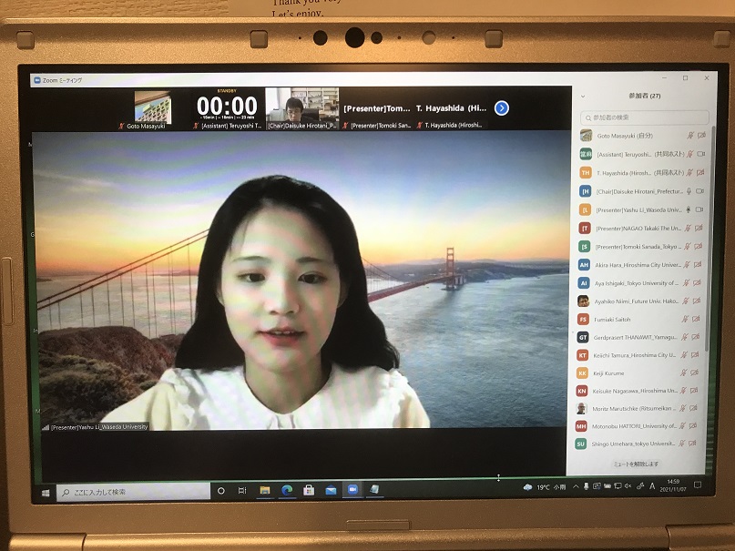This screenshot has height=551, width=735.
Task: Open the Windows Start menu
Action: click(46, 493)
